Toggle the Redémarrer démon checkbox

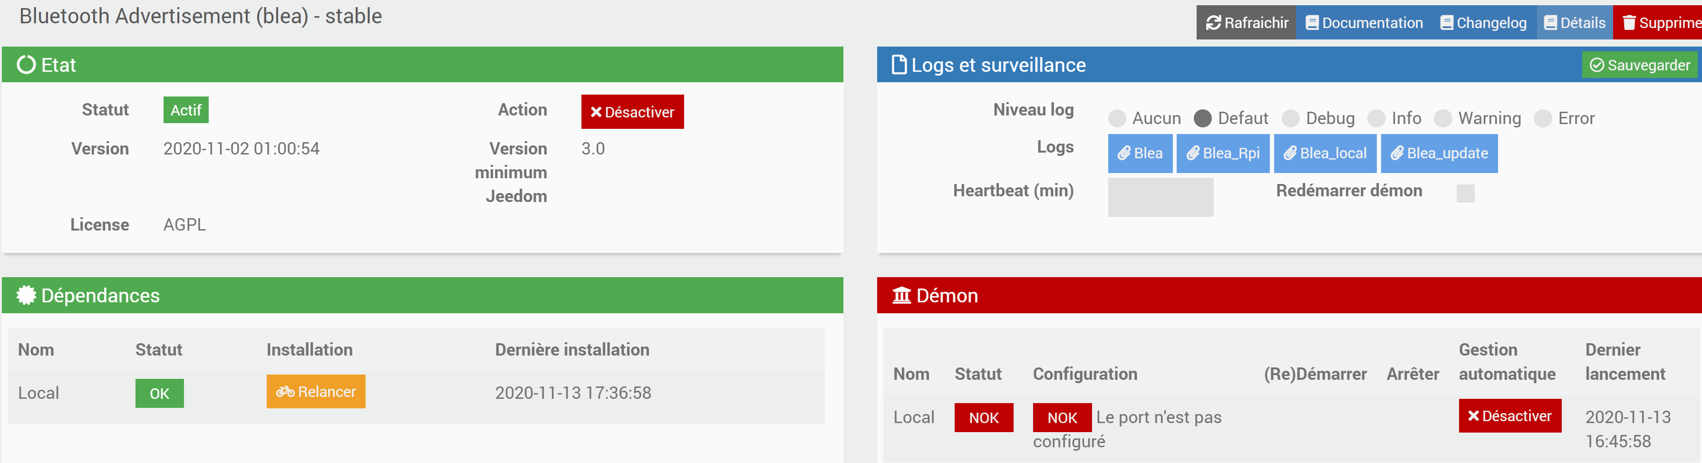pyautogui.click(x=1465, y=193)
